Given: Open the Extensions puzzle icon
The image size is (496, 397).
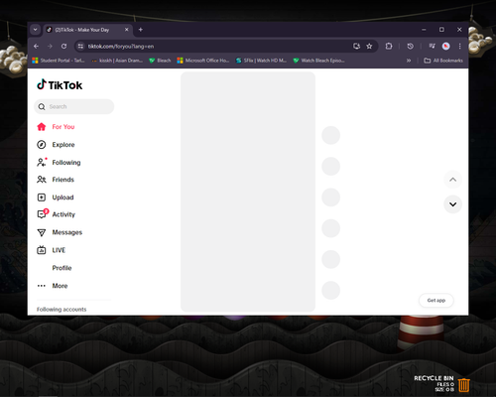Looking at the screenshot, I should point(389,47).
